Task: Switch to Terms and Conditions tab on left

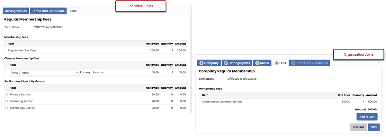Action: click(48, 11)
